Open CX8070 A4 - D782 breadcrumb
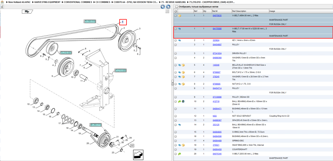333x161 pixels. (x=136, y=2)
